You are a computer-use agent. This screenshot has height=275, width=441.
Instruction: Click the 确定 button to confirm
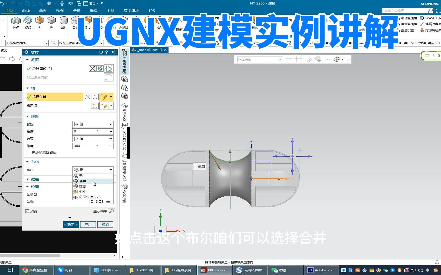[70, 224]
